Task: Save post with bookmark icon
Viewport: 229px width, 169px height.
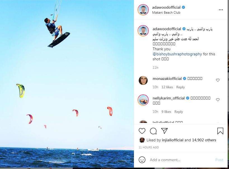Action: (x=220, y=131)
